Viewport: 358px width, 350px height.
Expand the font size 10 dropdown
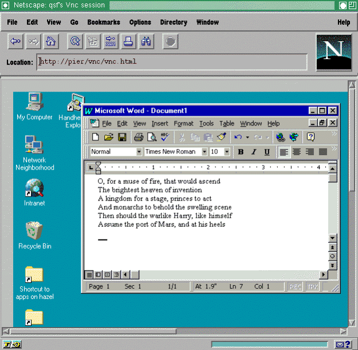click(x=227, y=152)
